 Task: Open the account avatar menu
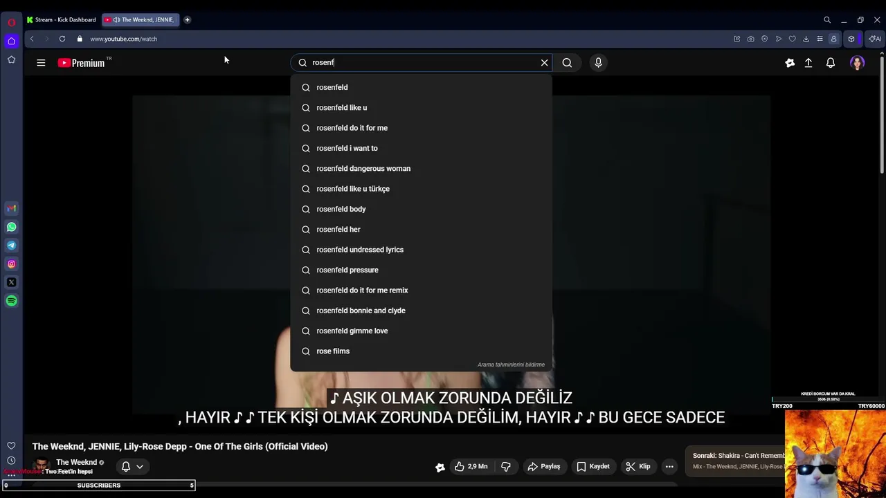pyautogui.click(x=857, y=63)
